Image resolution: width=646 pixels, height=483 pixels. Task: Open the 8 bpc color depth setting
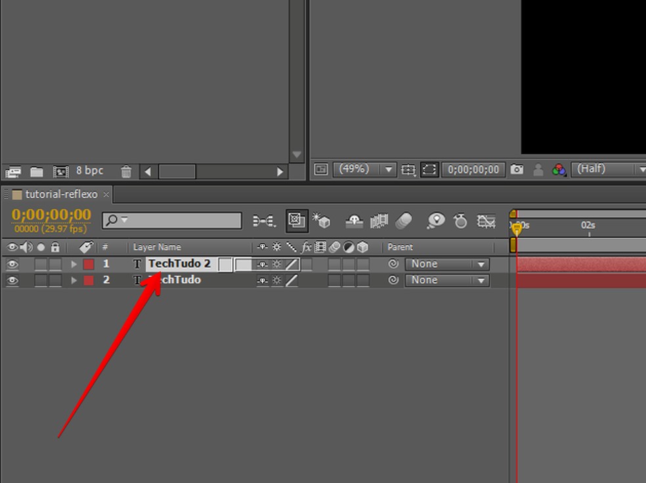coord(89,171)
